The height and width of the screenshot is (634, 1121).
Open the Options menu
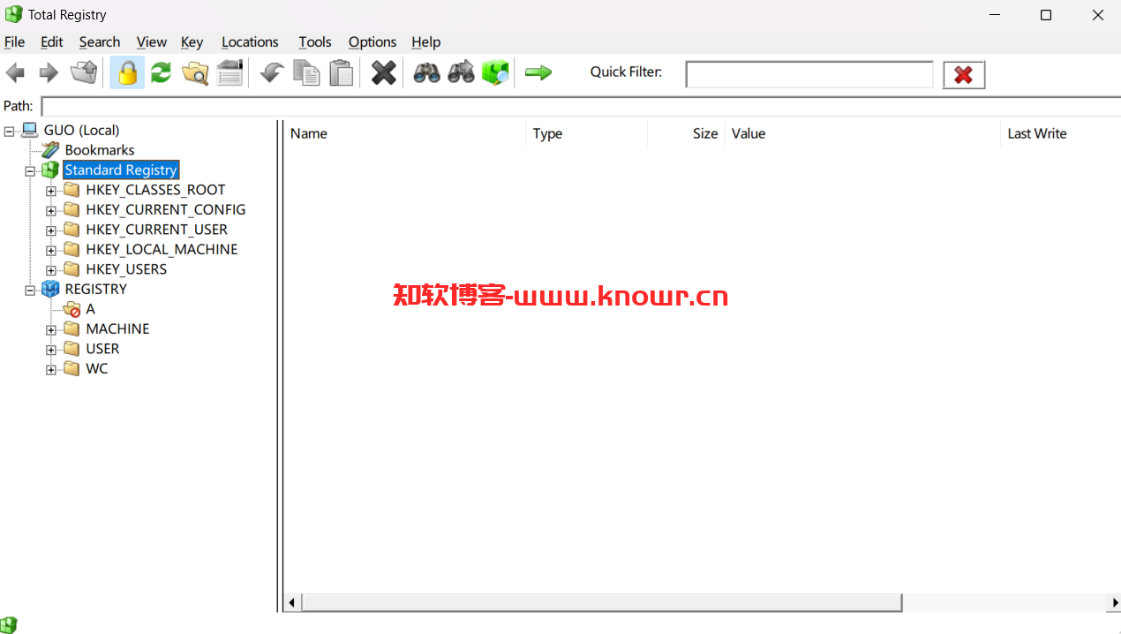click(372, 42)
